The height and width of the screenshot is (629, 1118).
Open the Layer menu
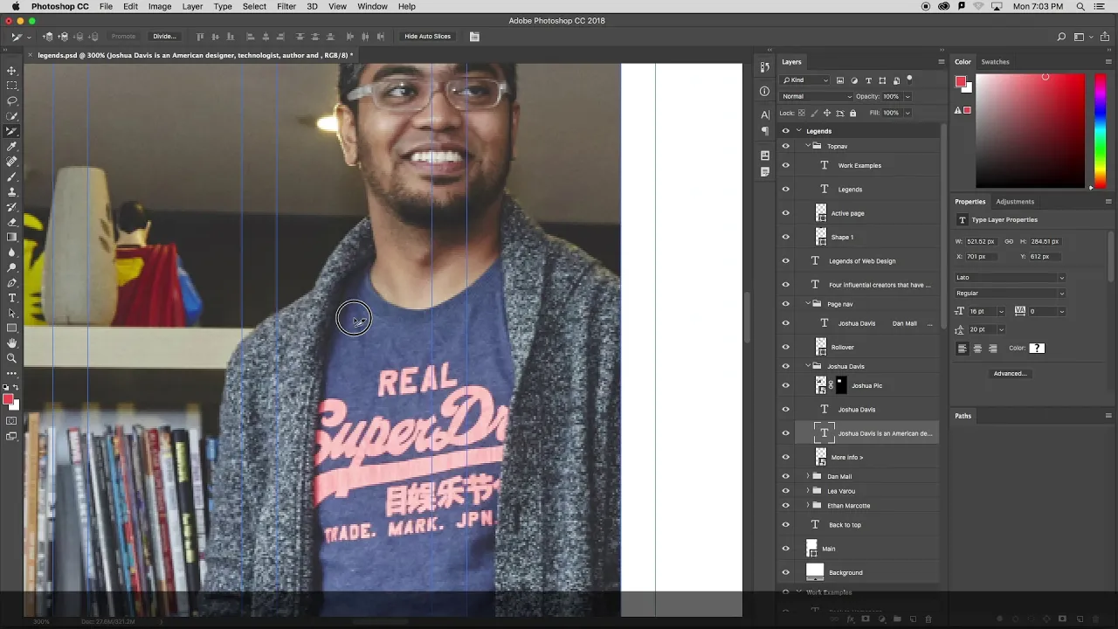pos(192,6)
